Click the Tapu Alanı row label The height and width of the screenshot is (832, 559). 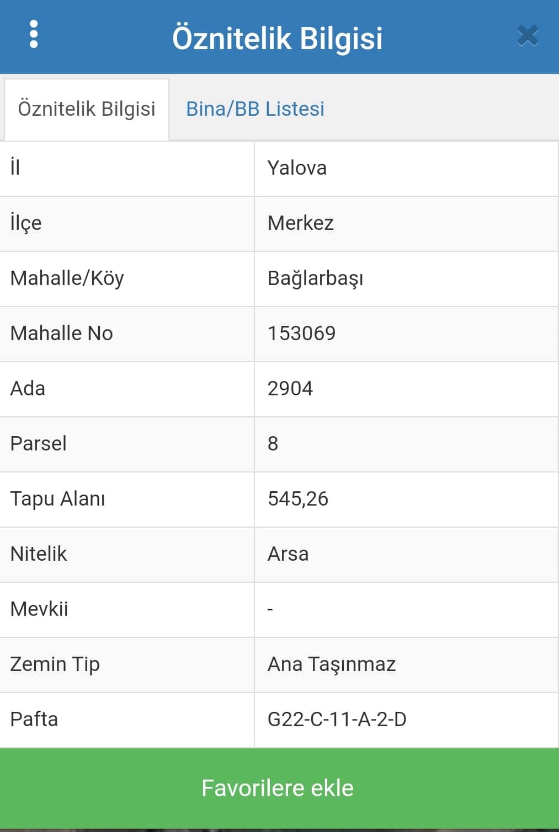(57, 499)
